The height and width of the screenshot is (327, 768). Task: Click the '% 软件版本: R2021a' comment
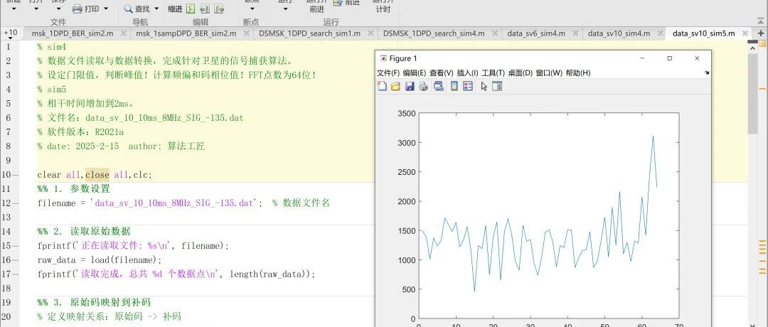click(80, 132)
